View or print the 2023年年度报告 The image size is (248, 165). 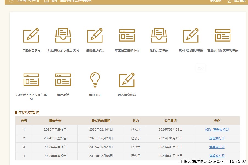point(217,147)
